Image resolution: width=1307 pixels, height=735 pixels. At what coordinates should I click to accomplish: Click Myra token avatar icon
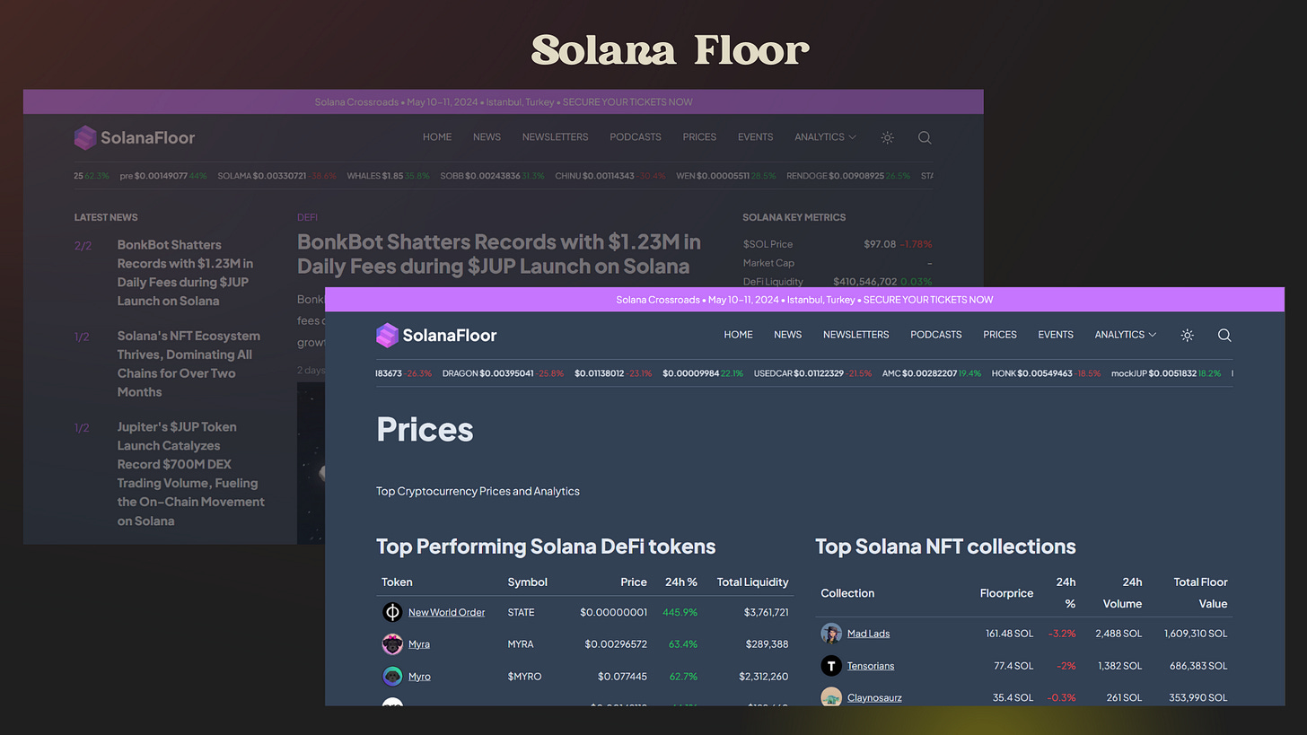[392, 644]
